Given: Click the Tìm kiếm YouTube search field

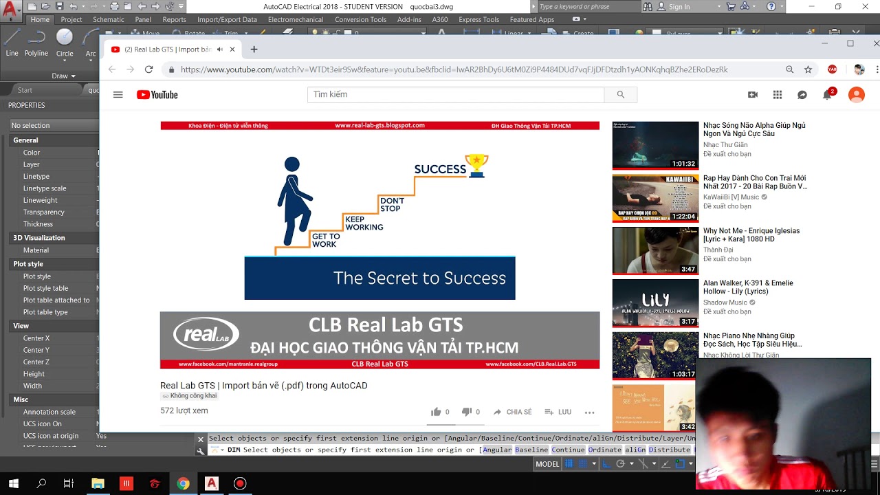Looking at the screenshot, I should pos(456,95).
